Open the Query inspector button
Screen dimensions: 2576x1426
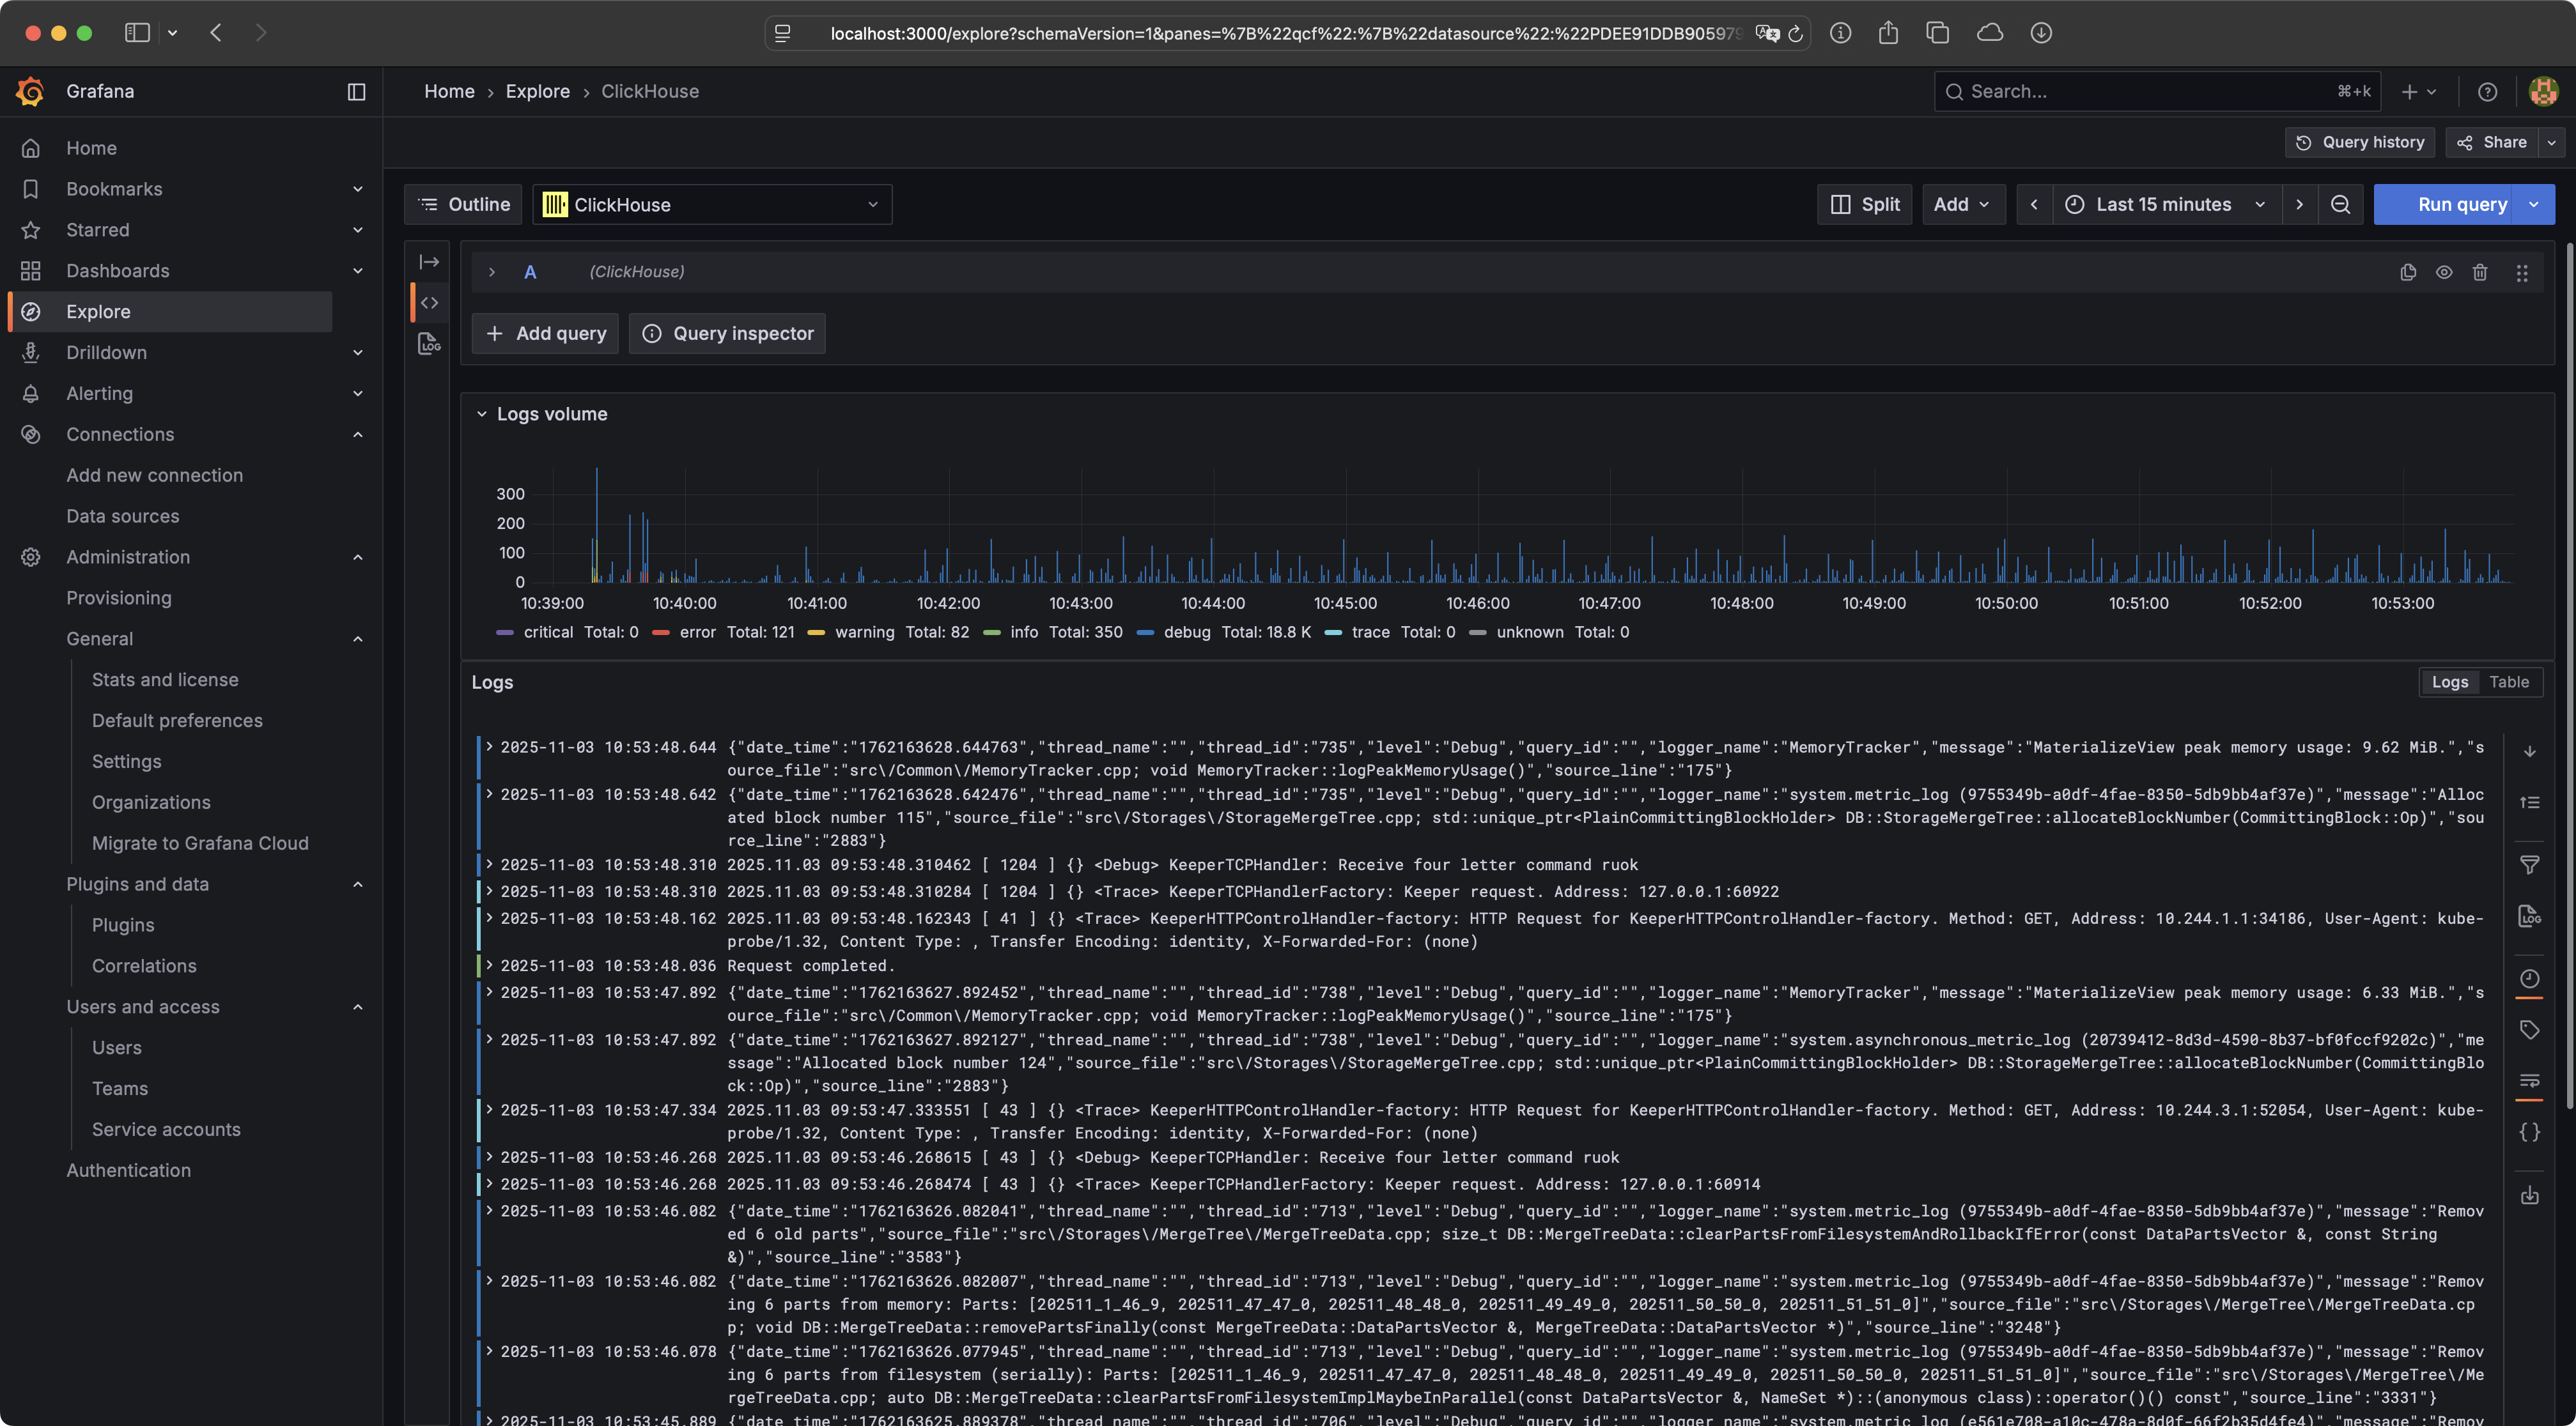pos(727,333)
